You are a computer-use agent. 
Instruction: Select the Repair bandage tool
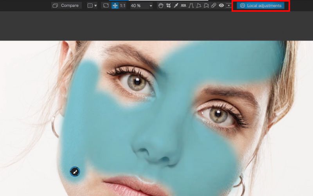(x=214, y=5)
